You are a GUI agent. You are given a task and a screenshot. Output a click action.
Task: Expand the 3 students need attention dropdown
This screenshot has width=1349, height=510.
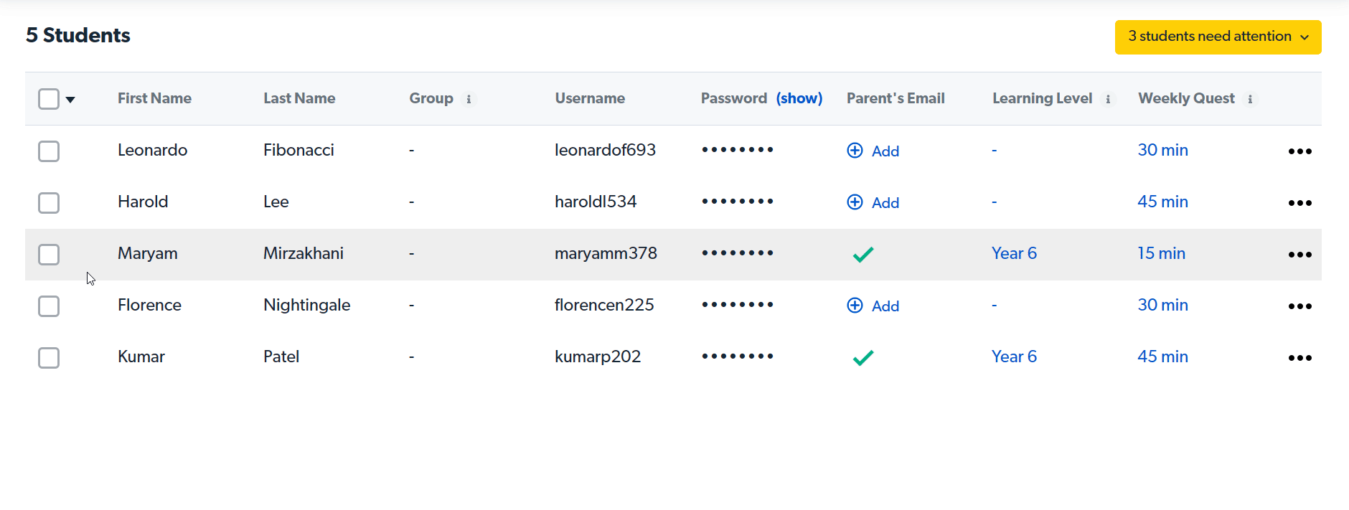coord(1218,37)
